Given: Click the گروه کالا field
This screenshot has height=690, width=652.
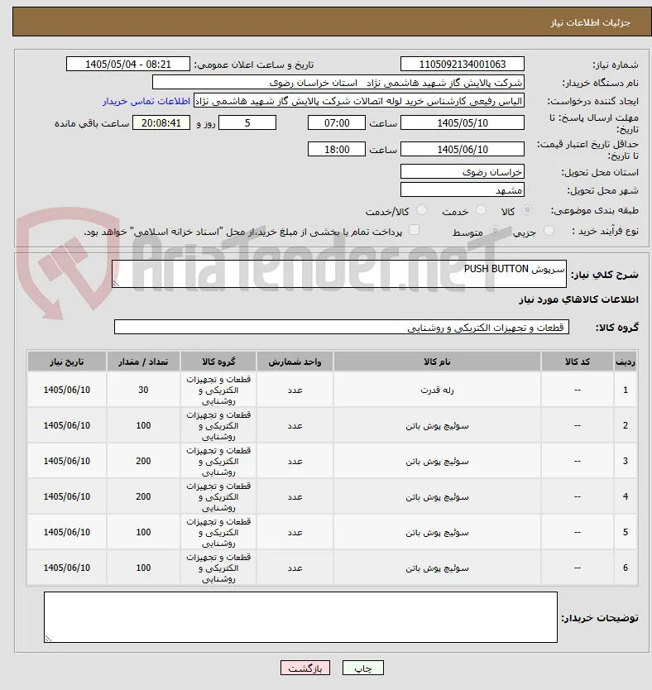Looking at the screenshot, I should [342, 327].
